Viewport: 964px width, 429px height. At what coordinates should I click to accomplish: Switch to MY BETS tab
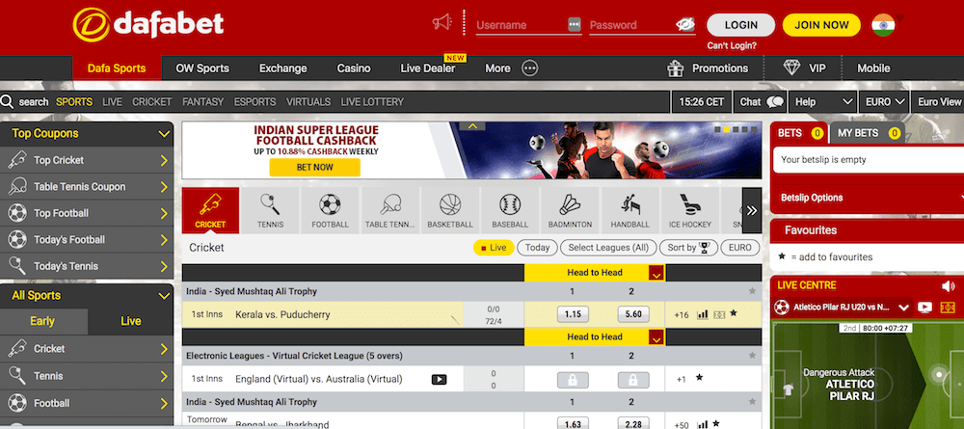tap(867, 133)
